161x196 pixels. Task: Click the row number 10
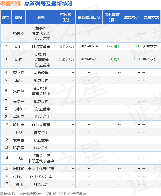tap(6, 124)
